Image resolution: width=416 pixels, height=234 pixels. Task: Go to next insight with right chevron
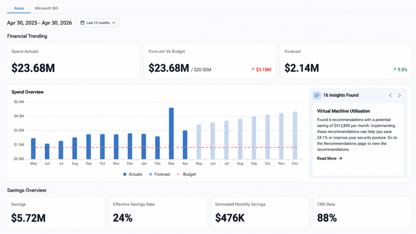(399, 95)
